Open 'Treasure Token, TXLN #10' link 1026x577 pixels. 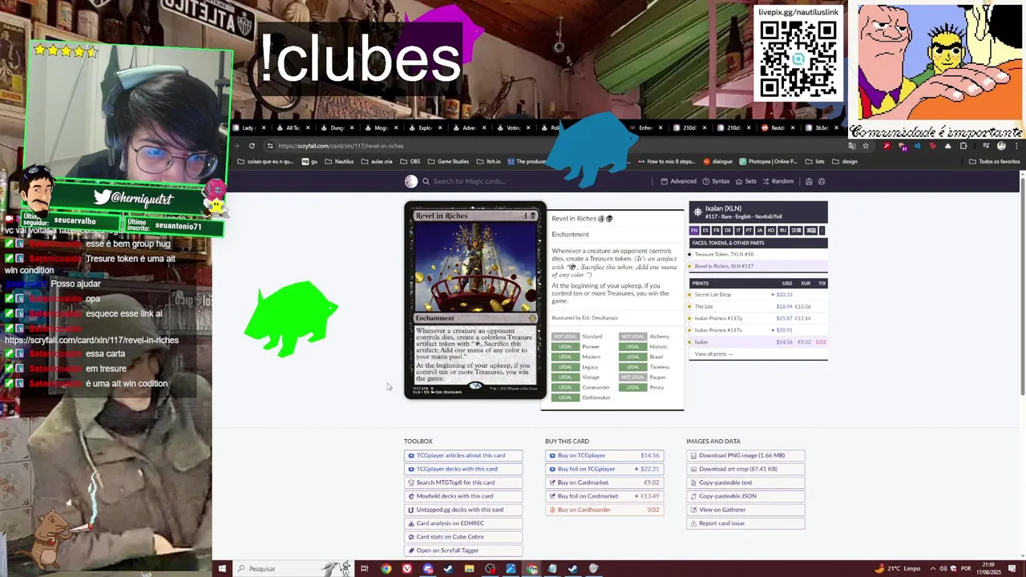pos(724,254)
